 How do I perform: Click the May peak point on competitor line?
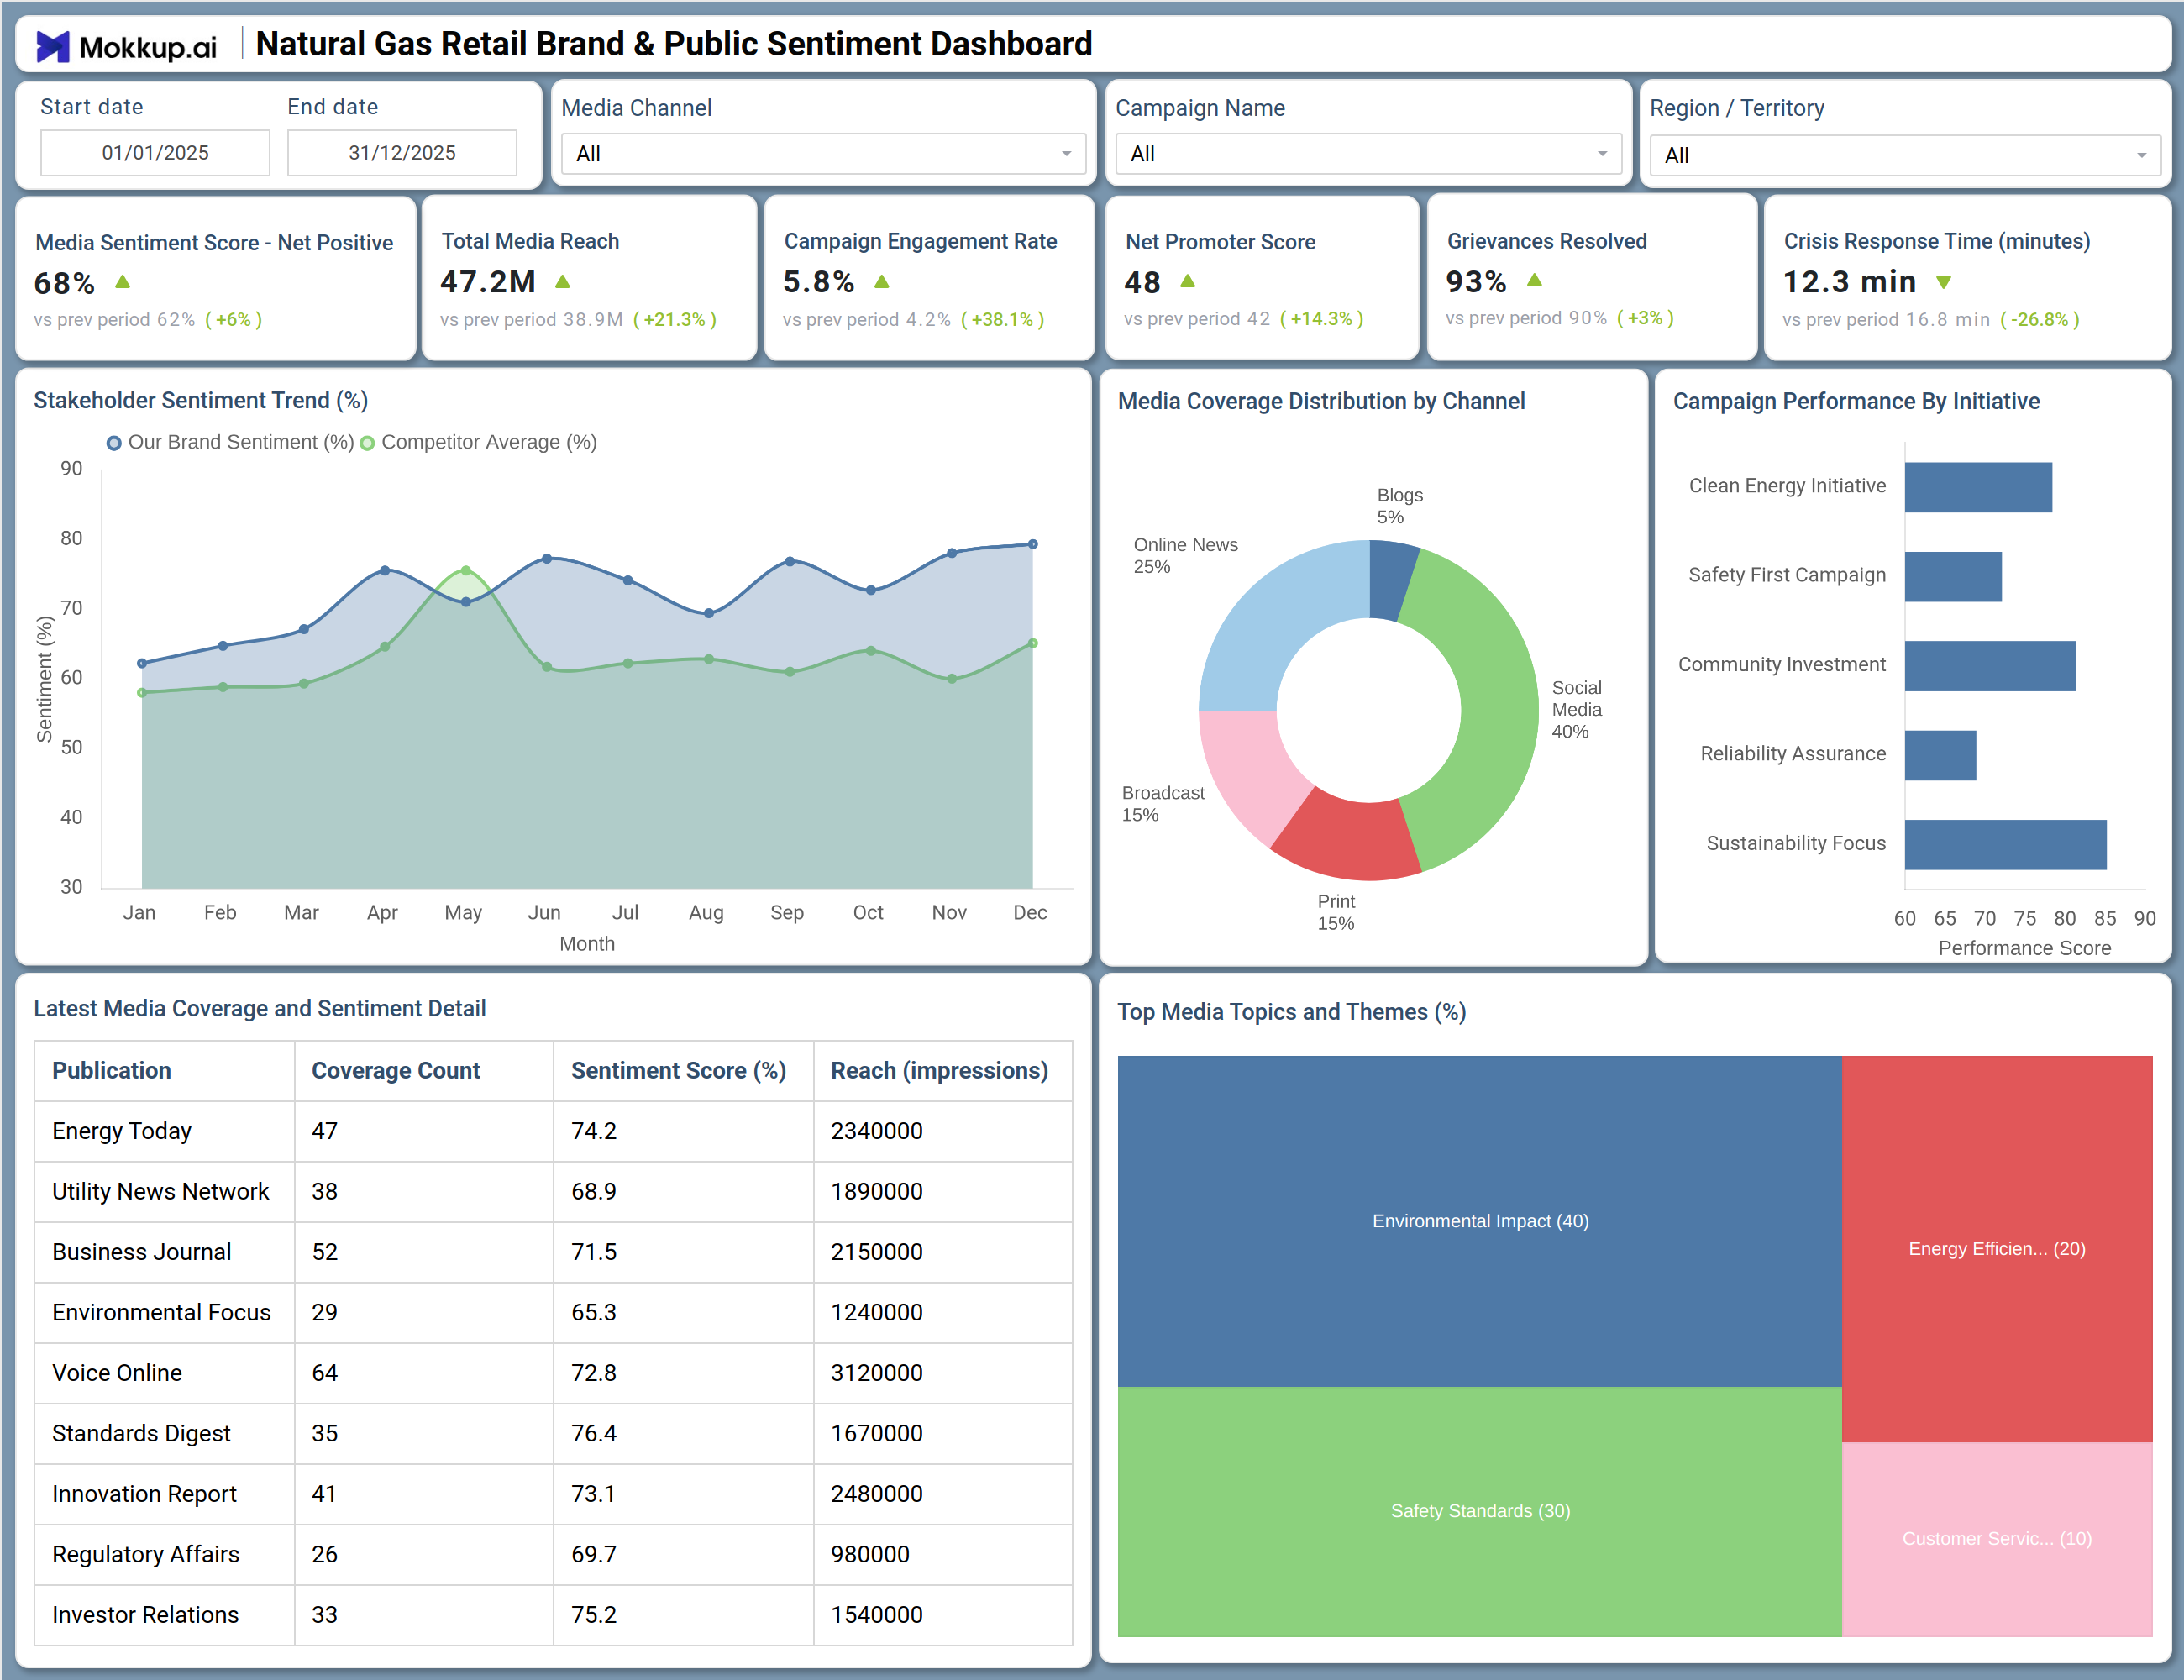(466, 570)
